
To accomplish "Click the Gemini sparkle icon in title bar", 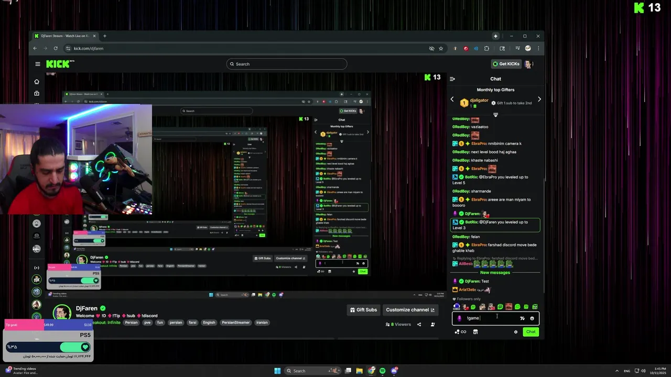I will pos(495,36).
